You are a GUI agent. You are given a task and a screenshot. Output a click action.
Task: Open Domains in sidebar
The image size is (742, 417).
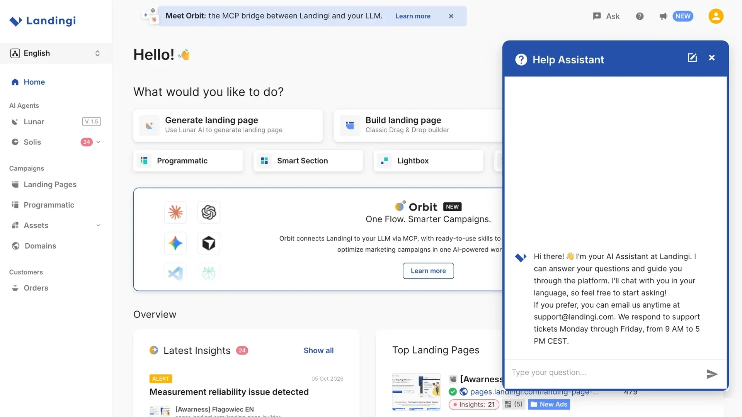pyautogui.click(x=40, y=246)
